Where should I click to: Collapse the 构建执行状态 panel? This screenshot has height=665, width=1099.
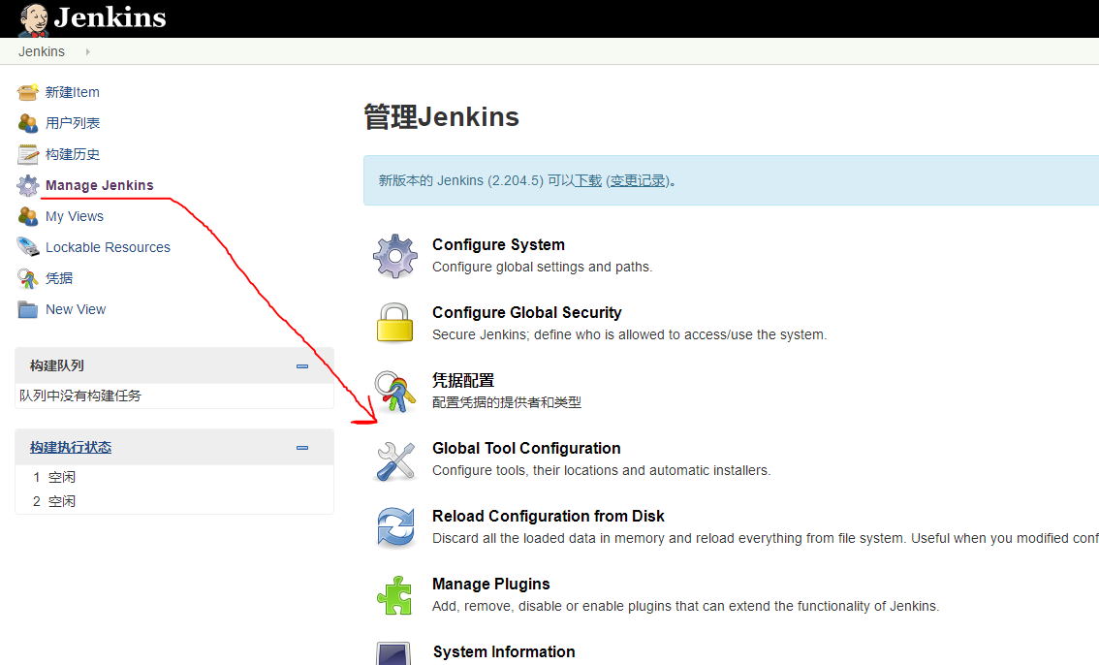pyautogui.click(x=302, y=448)
